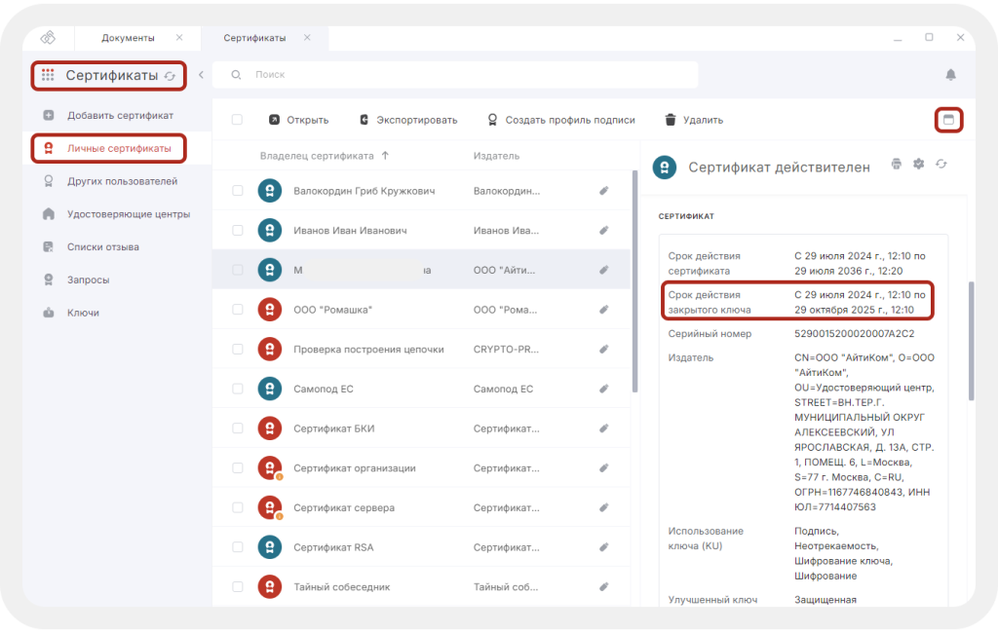Switch to the Сертификаты tab
The height and width of the screenshot is (633, 998).
(x=254, y=38)
